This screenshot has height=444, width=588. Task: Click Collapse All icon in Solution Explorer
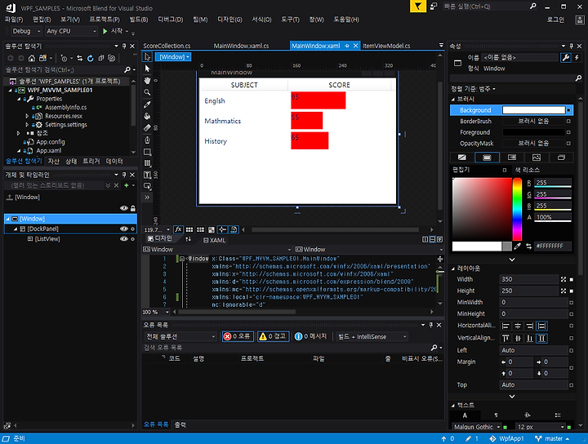tap(101, 58)
